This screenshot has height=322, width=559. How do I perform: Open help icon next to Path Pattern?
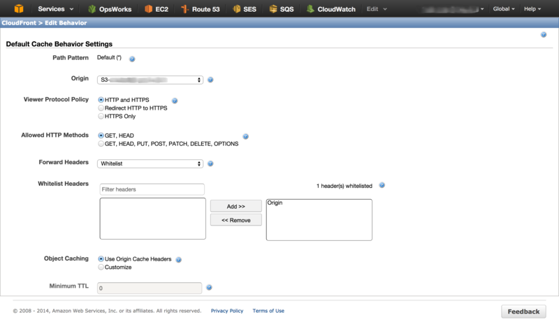132,59
